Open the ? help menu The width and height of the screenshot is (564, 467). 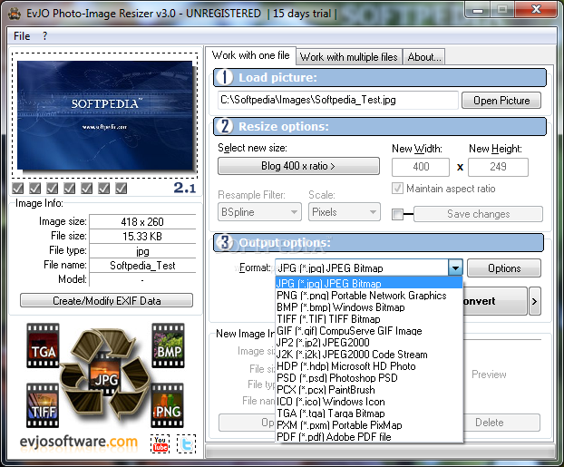click(44, 36)
